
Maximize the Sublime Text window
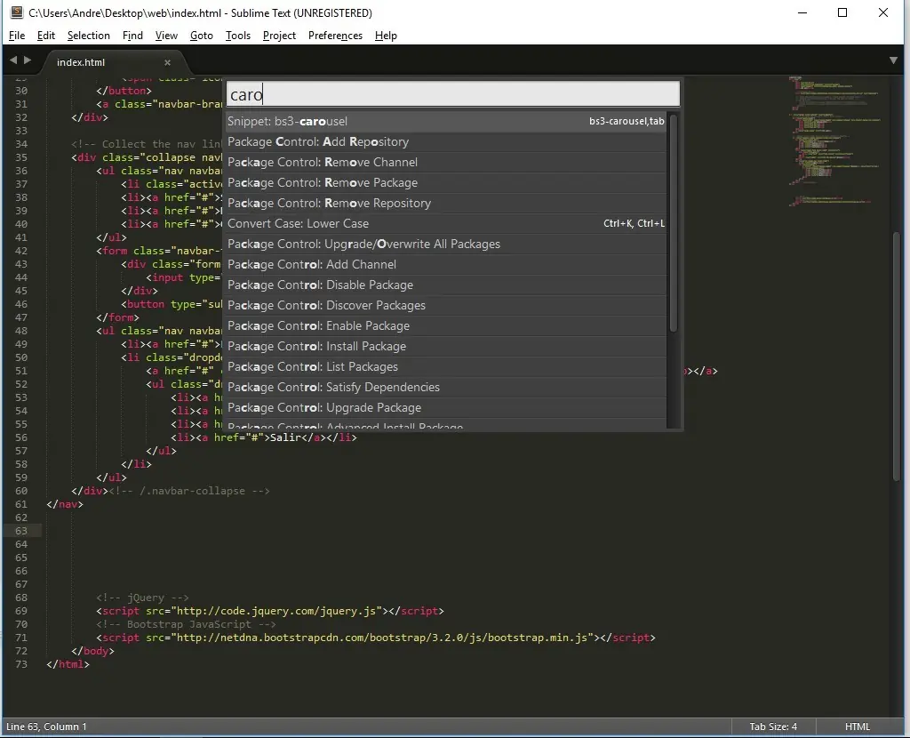coord(842,12)
